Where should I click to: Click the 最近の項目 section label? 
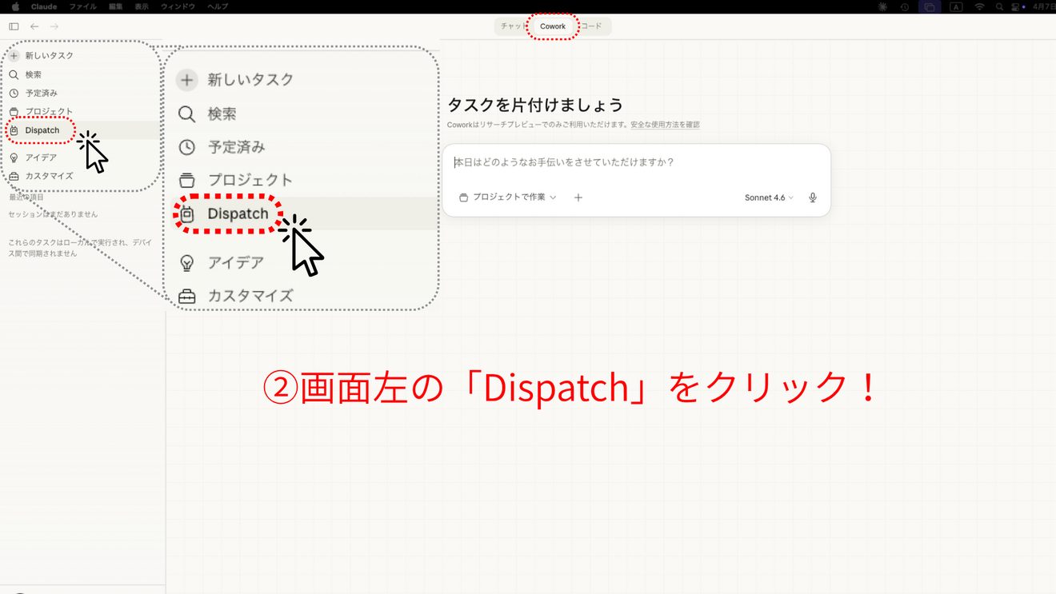[x=26, y=197]
